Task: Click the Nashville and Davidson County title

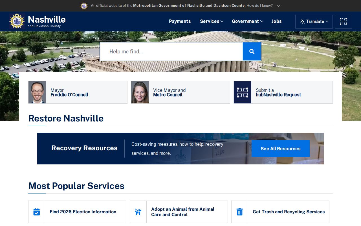Action: [47, 21]
